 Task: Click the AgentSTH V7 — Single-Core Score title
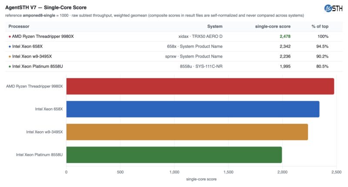click(46, 7)
